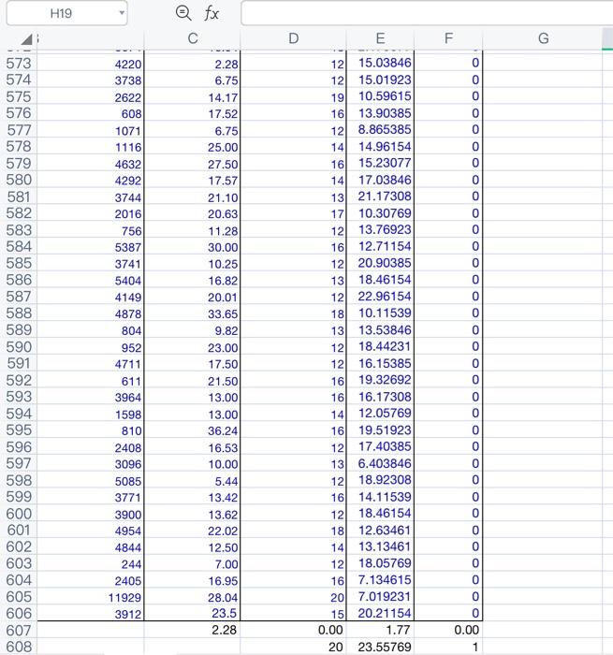Select row 580 header
Screen dimensions: 613x655
pos(19,180)
